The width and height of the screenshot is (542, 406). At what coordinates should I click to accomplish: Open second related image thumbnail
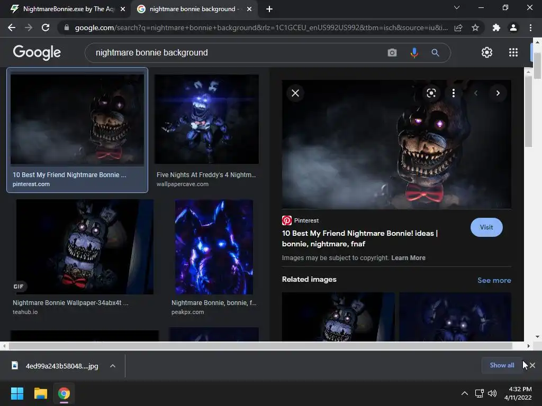(455, 317)
